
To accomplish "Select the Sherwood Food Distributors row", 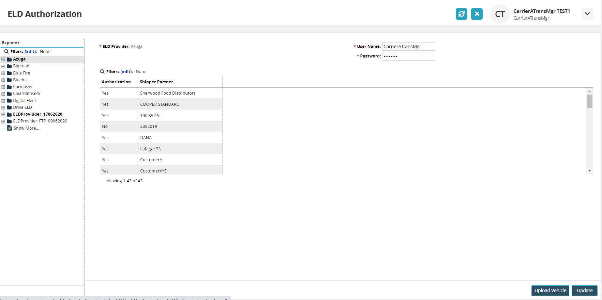I will (161, 93).
